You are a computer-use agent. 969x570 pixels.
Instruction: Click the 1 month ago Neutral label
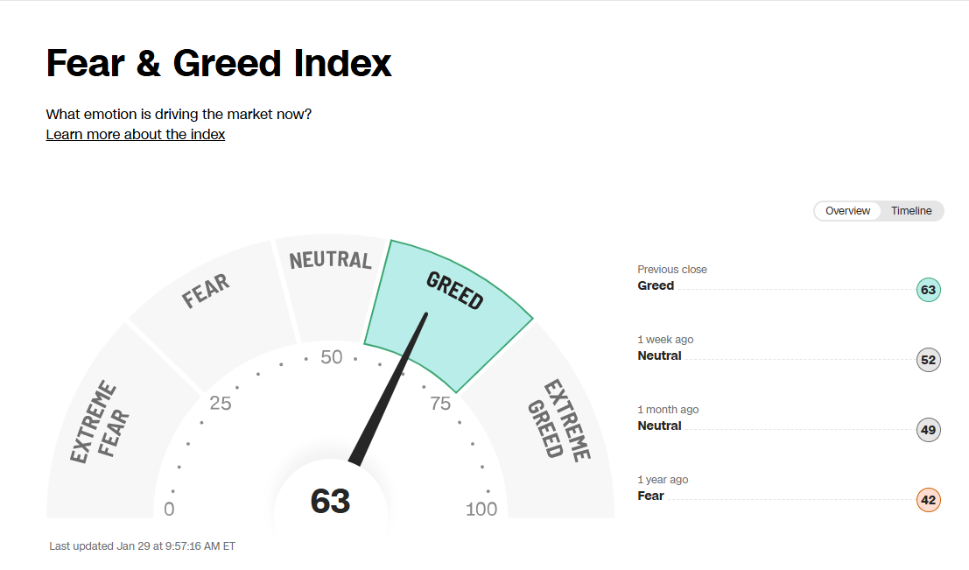pos(659,426)
